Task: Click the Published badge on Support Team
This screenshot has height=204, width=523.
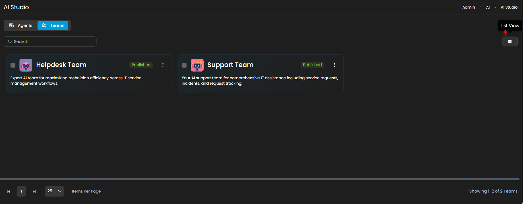Action: point(312,65)
